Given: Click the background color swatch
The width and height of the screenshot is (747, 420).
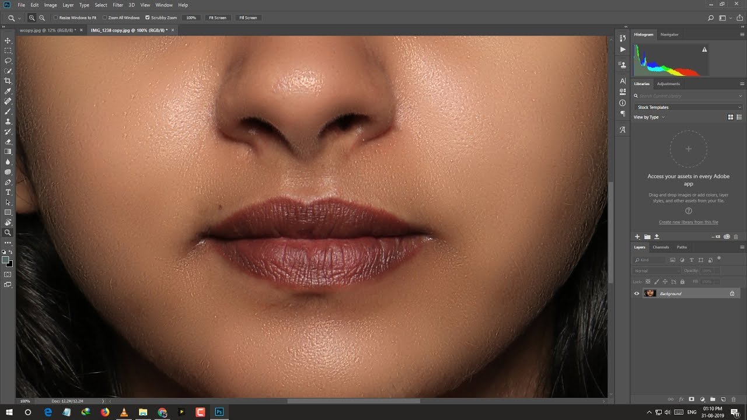Looking at the screenshot, I should 10,264.
